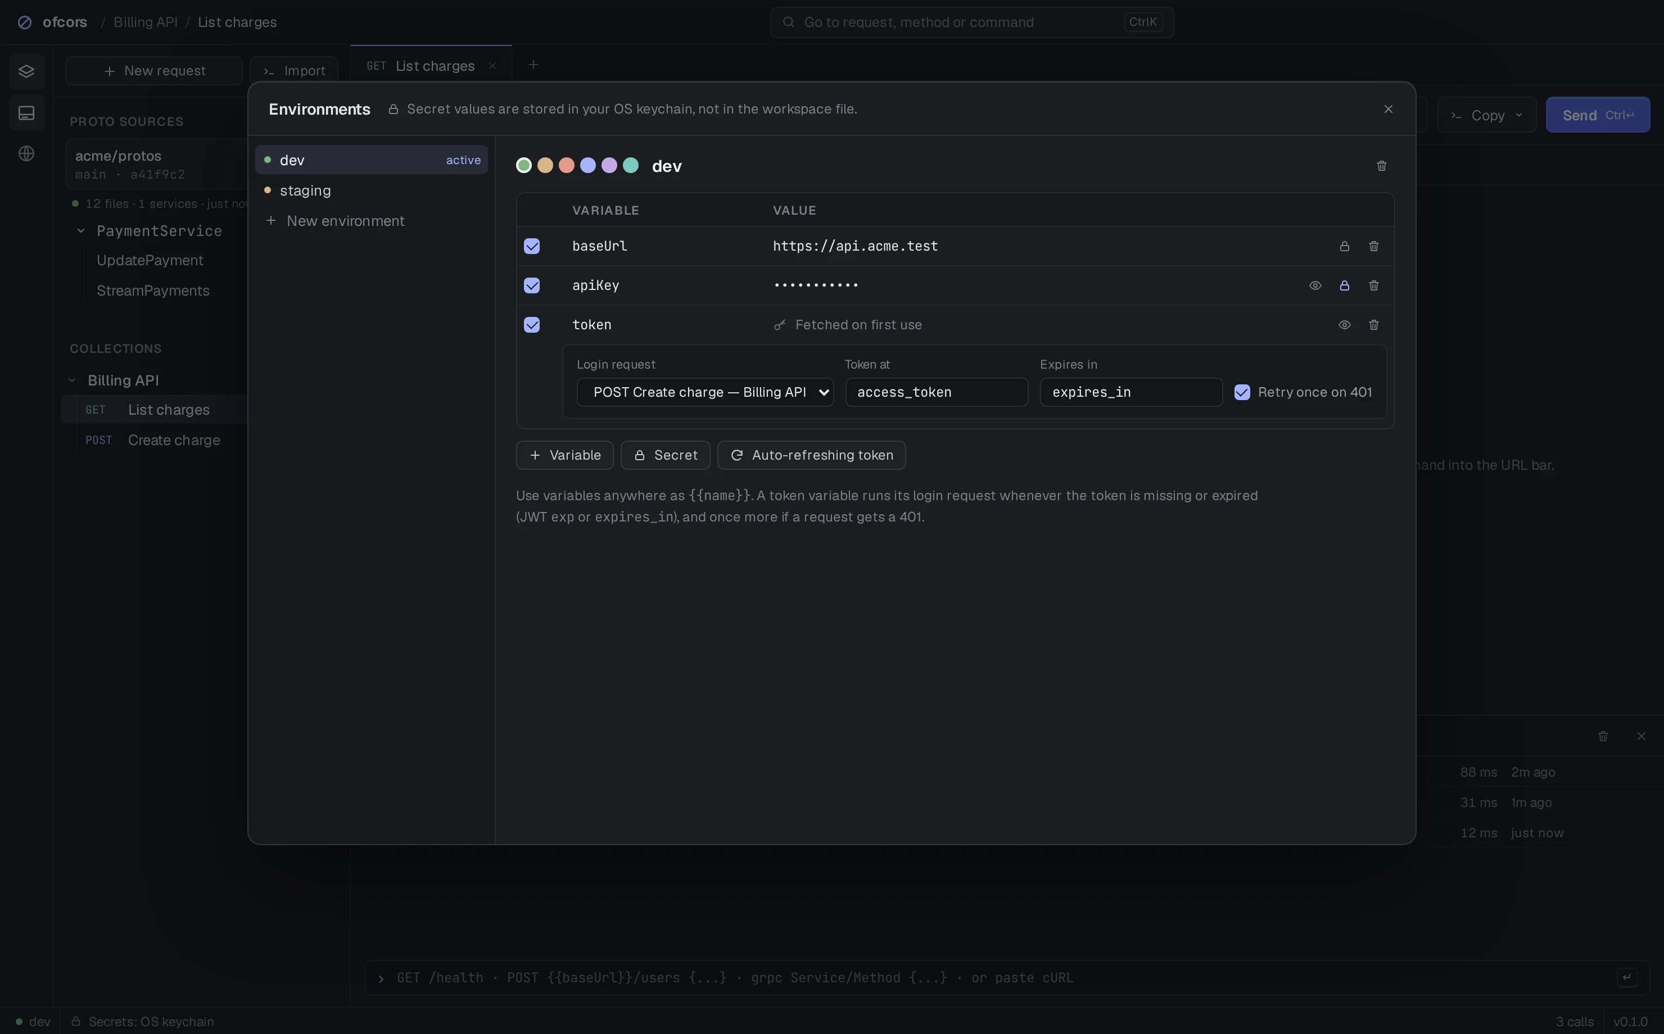Collapse the PaymentService tree node
Viewport: 1664px width, 1034px height.
(81, 231)
